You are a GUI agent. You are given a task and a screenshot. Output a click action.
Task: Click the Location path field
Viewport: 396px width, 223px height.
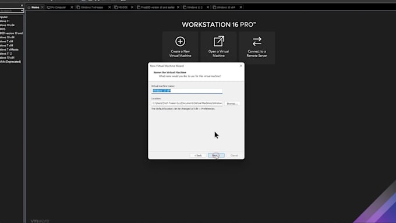(x=187, y=103)
